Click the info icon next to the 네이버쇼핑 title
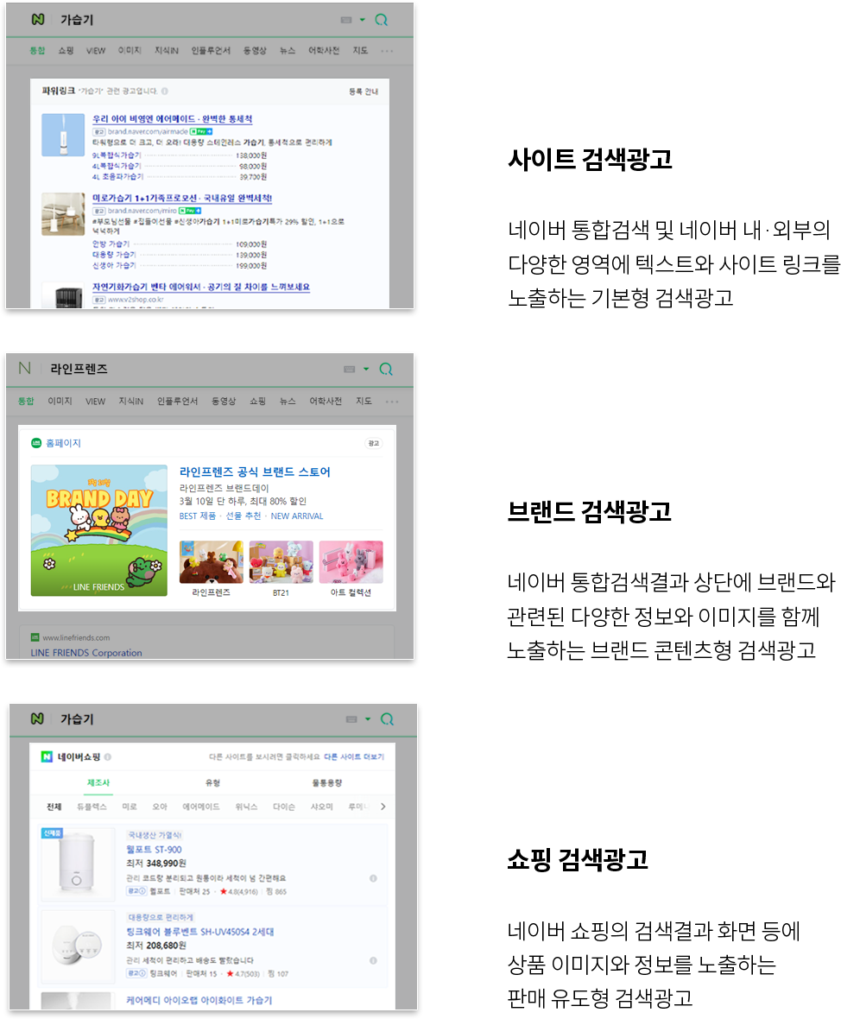841x1019 pixels. 108,756
